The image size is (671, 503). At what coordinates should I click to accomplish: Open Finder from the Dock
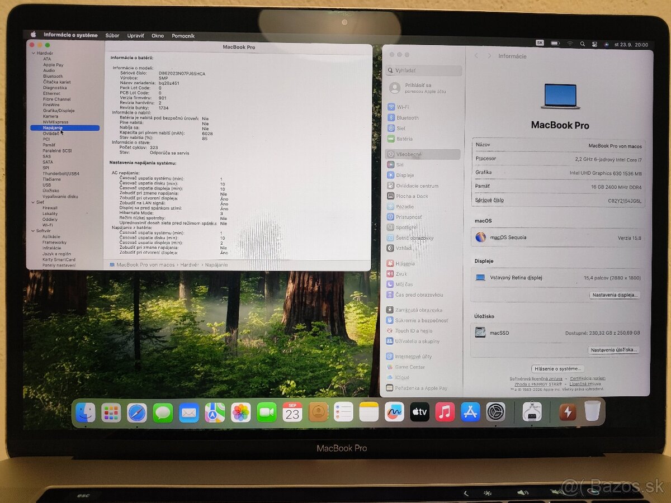pos(86,412)
